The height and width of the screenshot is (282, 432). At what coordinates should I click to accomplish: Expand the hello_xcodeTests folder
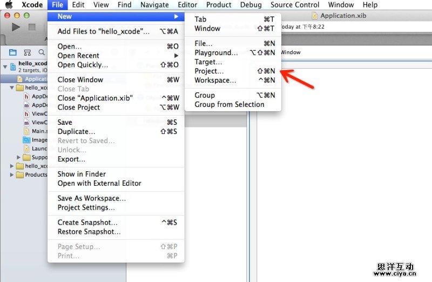(12, 166)
